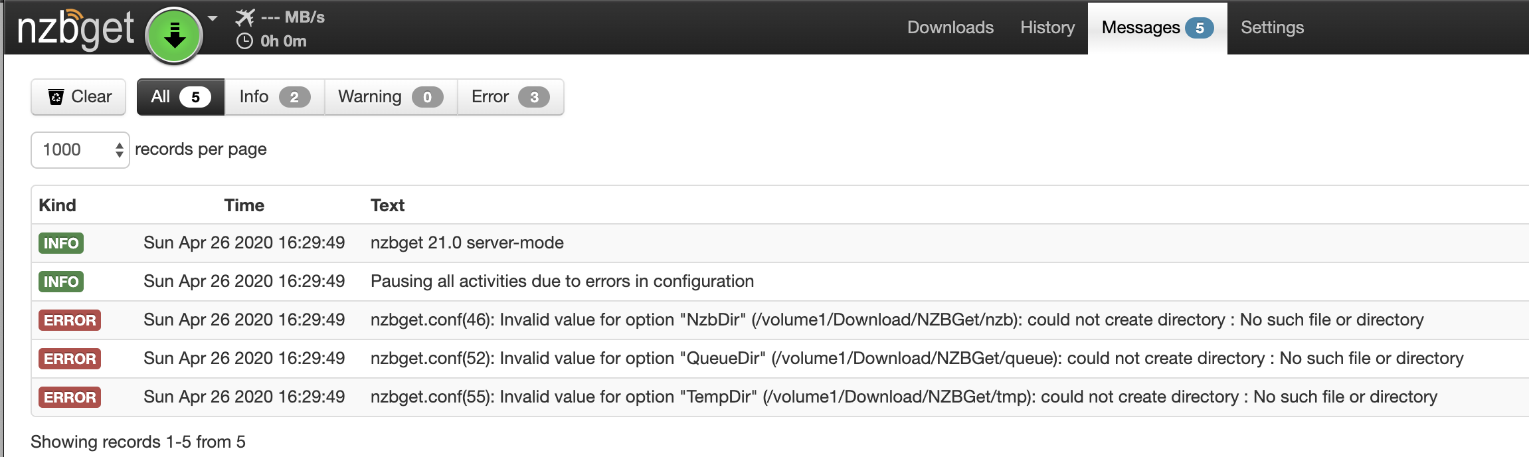Switch to the History tab
The width and height of the screenshot is (1529, 457).
click(1047, 27)
